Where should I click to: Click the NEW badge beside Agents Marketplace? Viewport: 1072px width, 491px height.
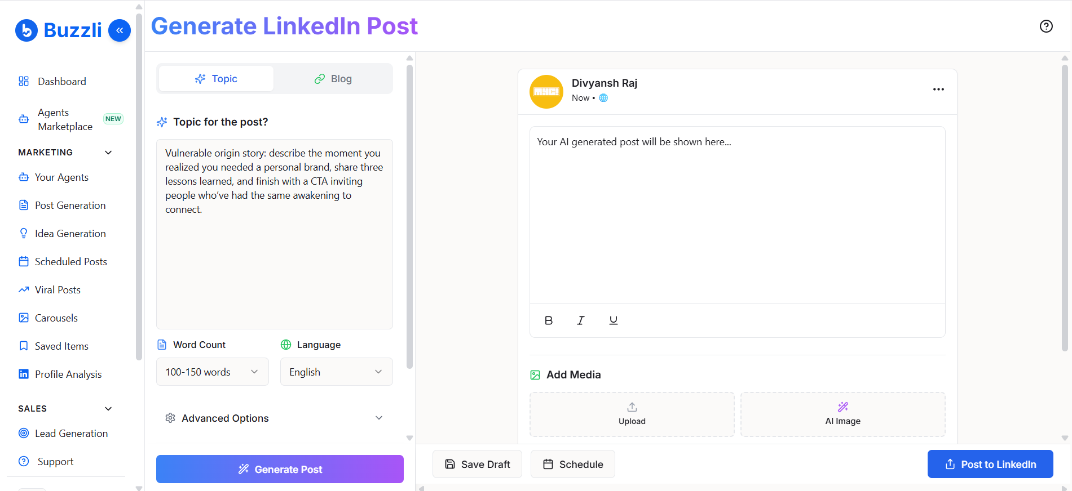pos(113,119)
